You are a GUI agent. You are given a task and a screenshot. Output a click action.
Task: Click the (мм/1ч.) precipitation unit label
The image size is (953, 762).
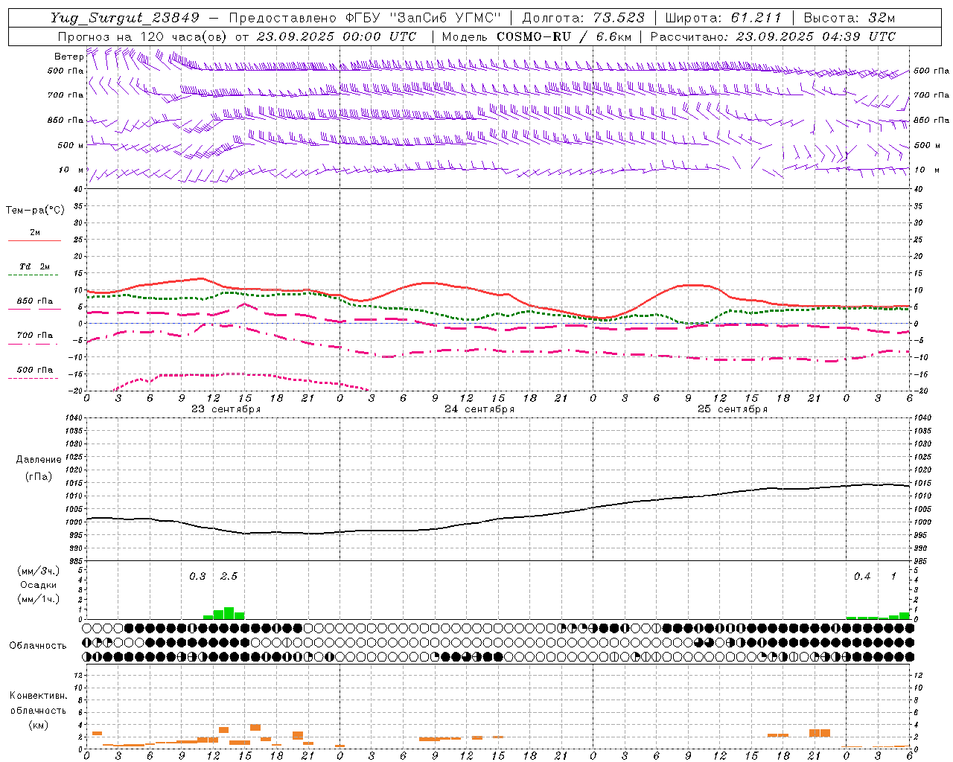38,599
